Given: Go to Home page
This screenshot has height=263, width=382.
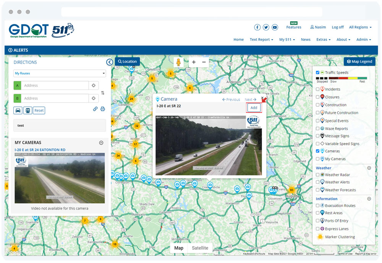Looking at the screenshot, I should coord(238,40).
